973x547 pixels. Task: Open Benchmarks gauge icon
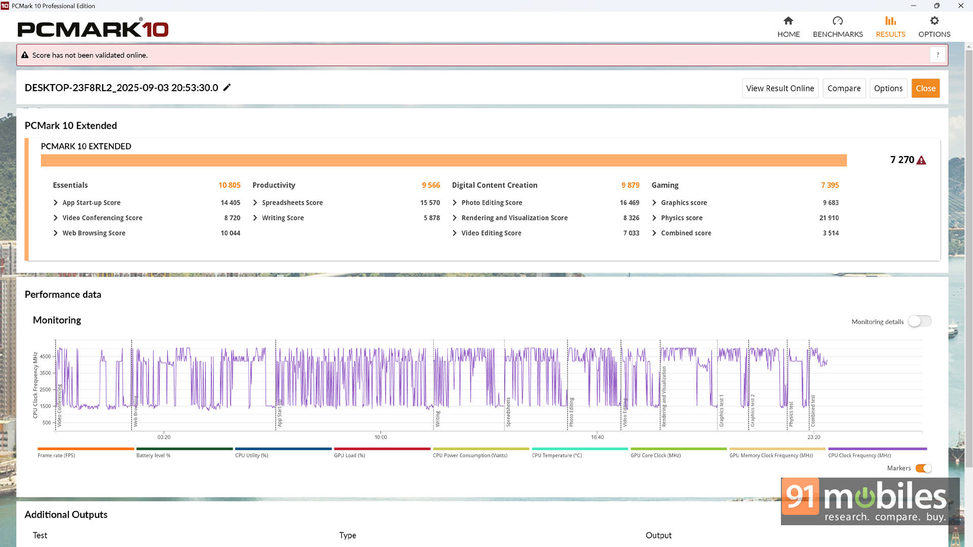837,21
